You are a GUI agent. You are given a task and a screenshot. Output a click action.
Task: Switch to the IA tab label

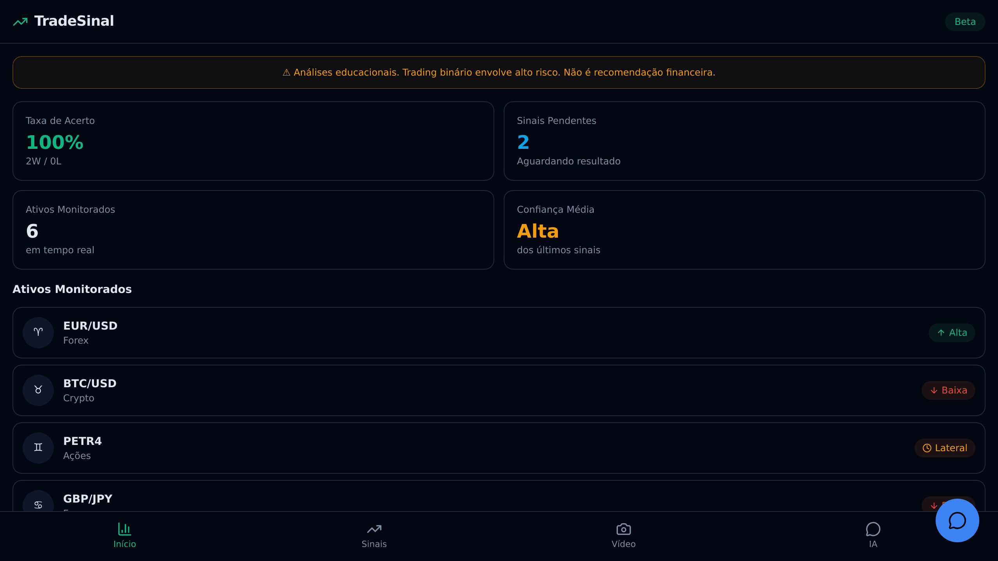tap(873, 544)
